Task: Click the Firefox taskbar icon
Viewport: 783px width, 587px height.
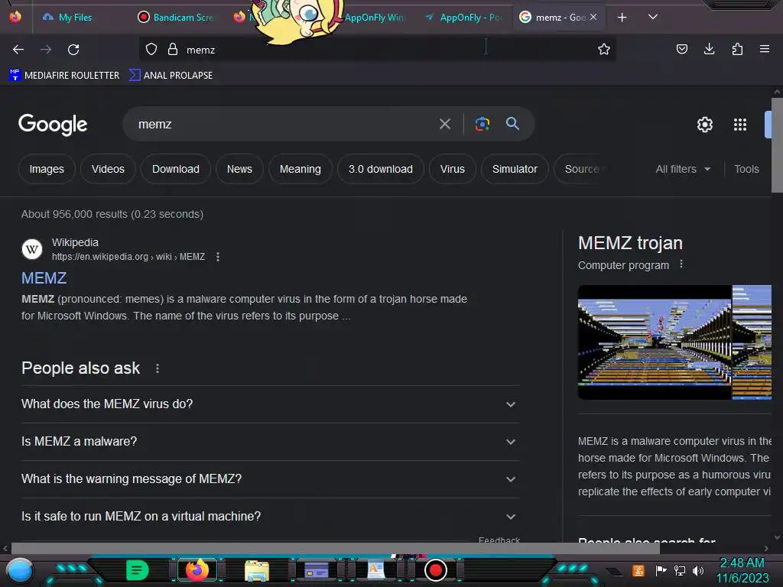Action: point(197,570)
